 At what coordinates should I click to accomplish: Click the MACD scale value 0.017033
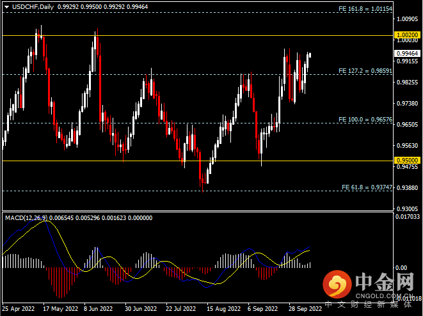tap(408, 216)
